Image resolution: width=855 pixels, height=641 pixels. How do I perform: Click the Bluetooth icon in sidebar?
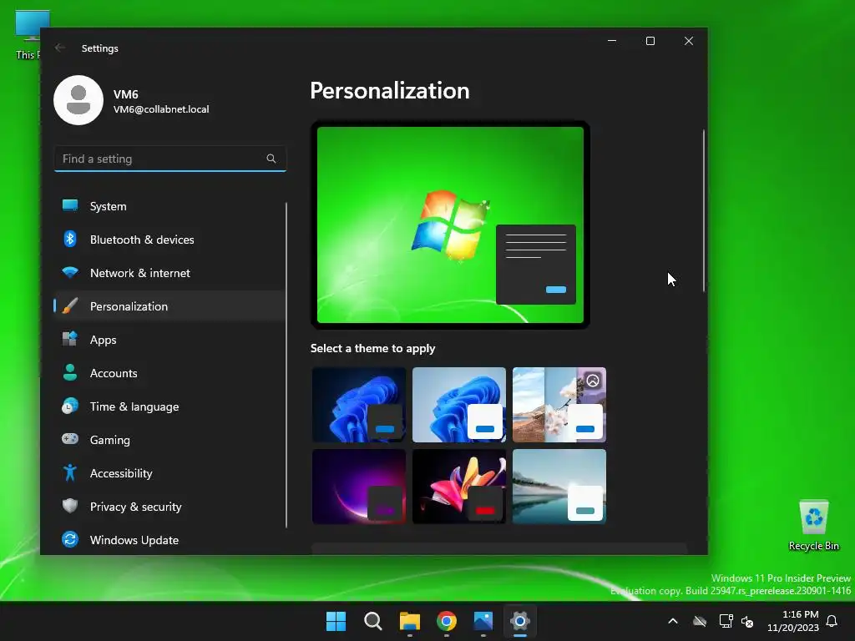(70, 239)
